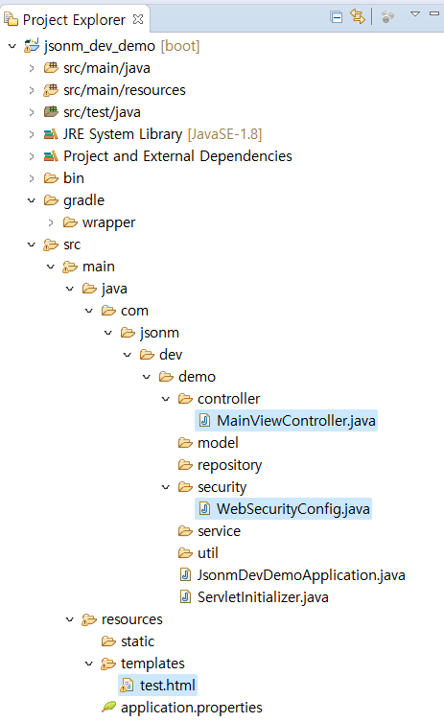This screenshot has width=444, height=722.
Task: Expand the bin folder
Action: [x=32, y=178]
